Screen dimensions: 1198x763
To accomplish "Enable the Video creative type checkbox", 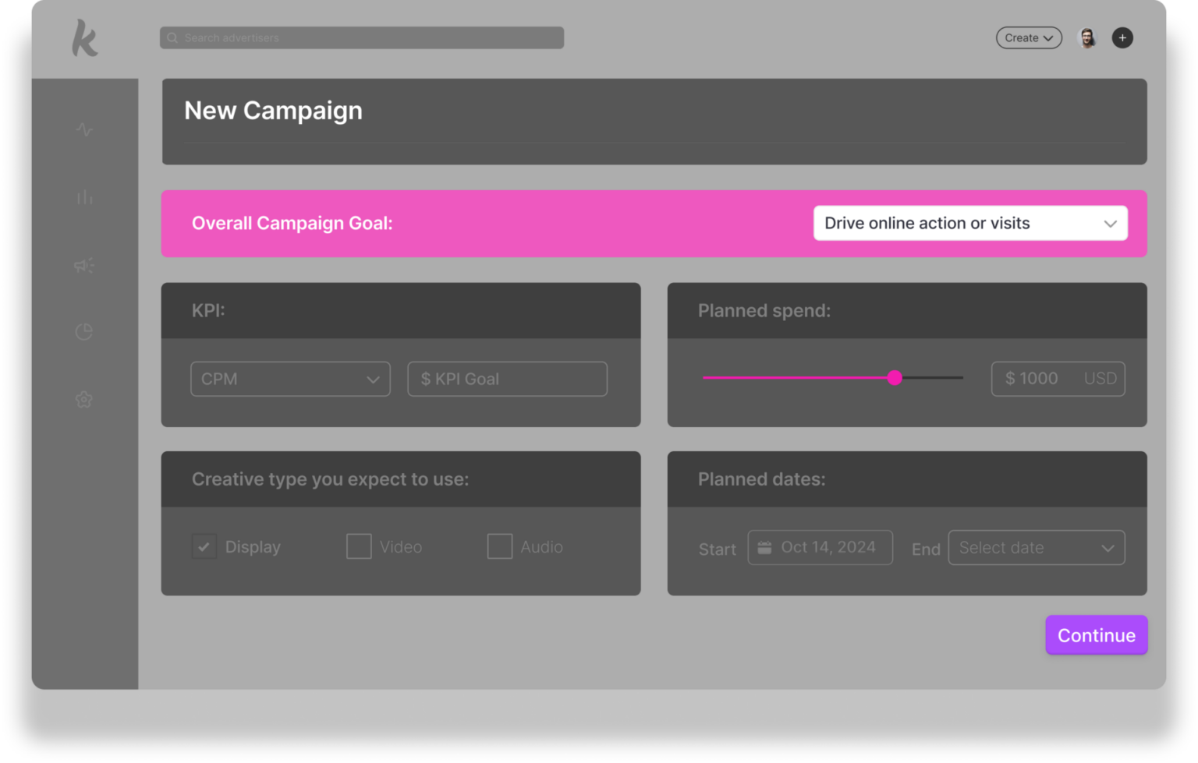I will (359, 546).
